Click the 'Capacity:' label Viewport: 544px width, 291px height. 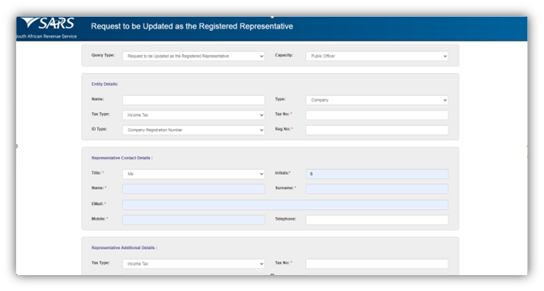tap(284, 55)
